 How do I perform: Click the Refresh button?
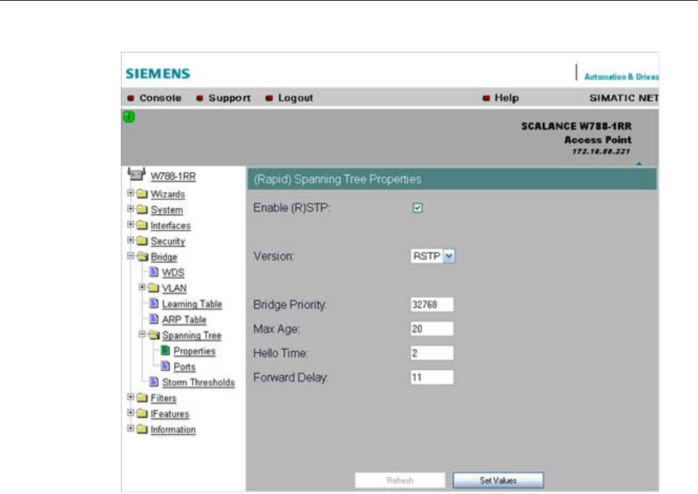400,480
